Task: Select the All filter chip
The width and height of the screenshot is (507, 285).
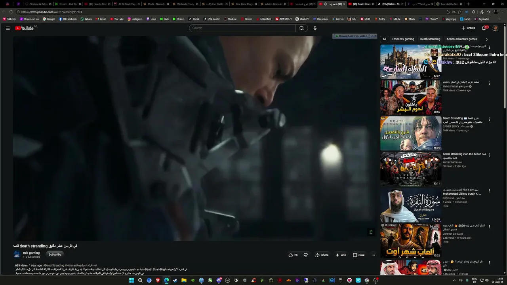Action: click(384, 39)
